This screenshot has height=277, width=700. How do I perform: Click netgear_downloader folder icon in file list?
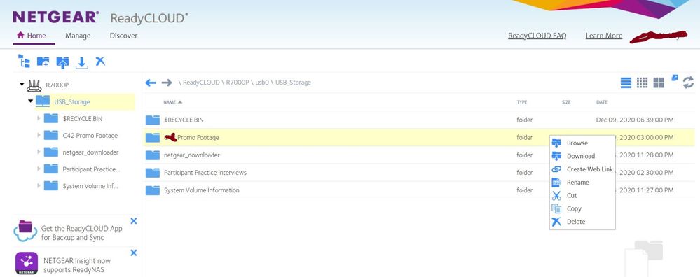click(x=153, y=155)
